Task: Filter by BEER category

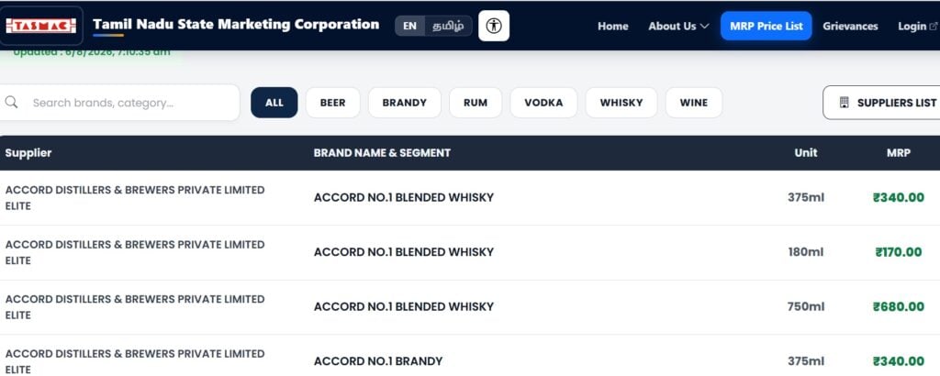Action: 332,103
